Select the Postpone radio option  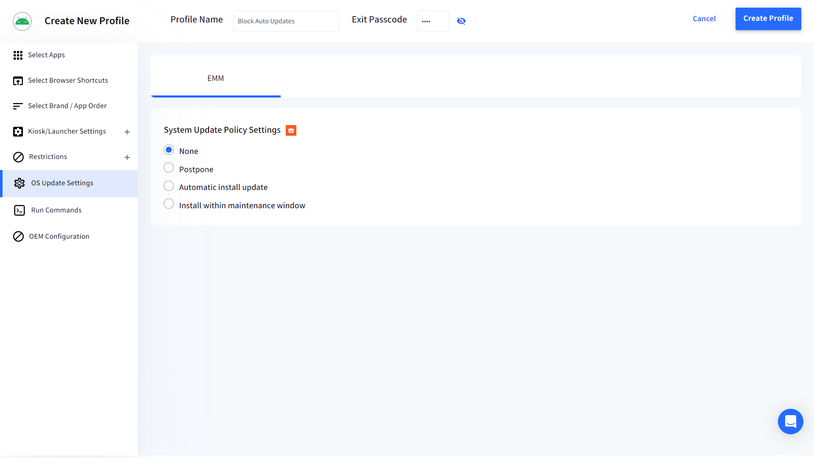tap(169, 168)
